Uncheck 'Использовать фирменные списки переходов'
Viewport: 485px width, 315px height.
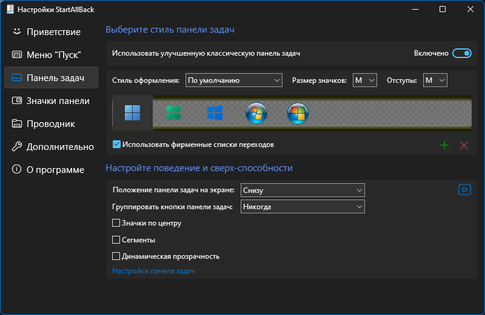(x=116, y=145)
